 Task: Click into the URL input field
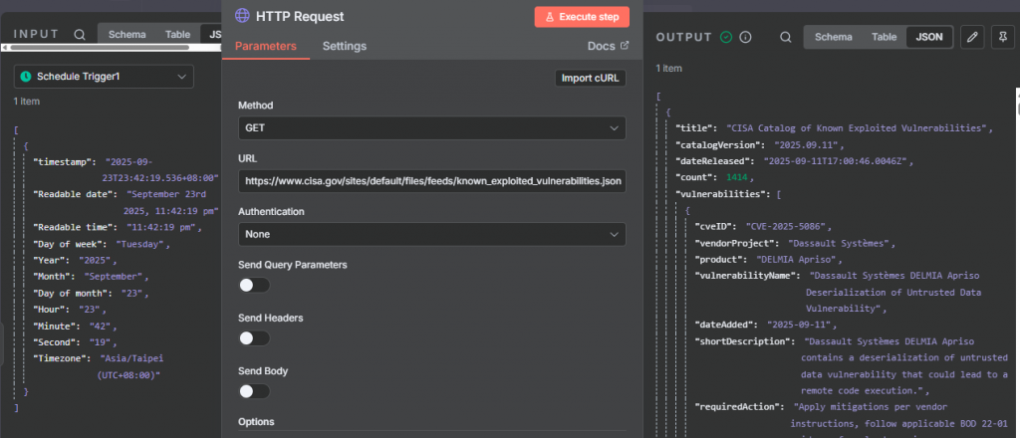coord(431,181)
